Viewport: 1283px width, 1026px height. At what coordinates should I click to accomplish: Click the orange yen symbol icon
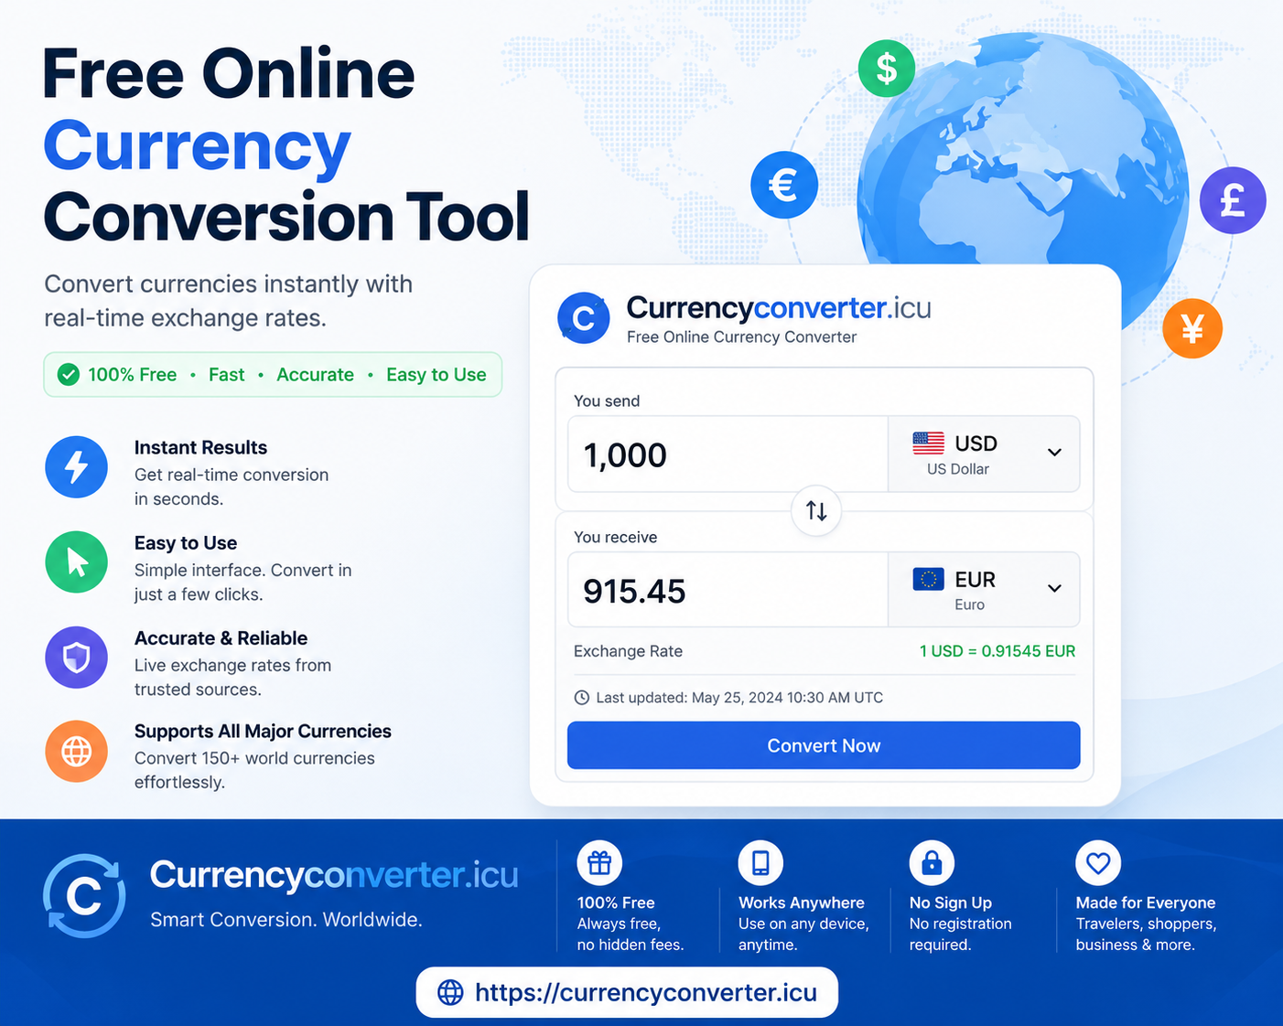[x=1192, y=328]
